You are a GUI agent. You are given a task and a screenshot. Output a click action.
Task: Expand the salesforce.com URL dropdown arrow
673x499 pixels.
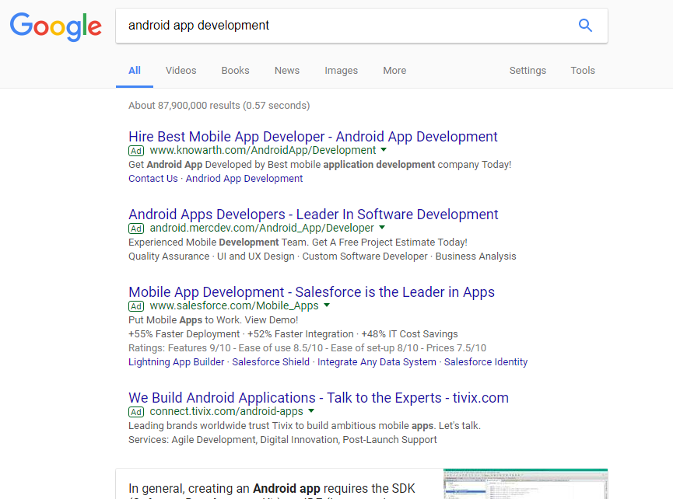[327, 305]
